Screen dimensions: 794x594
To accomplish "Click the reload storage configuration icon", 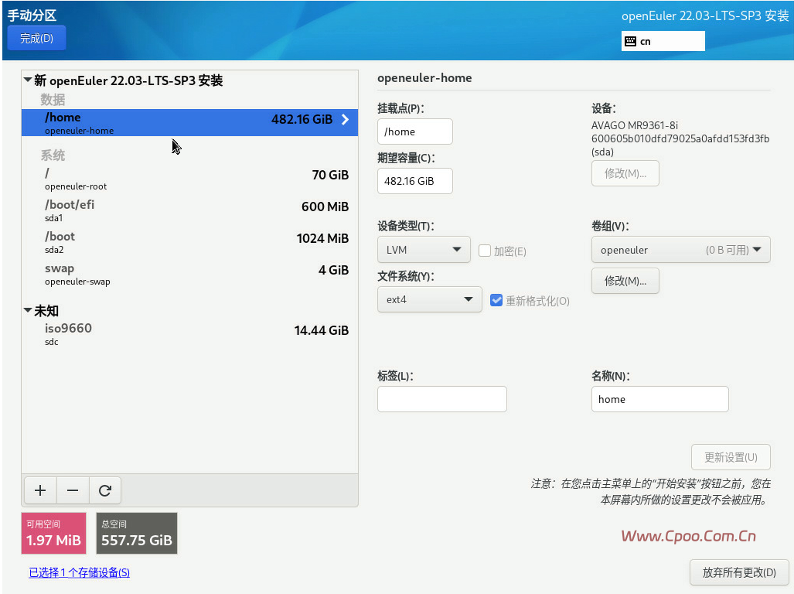I will coord(105,490).
